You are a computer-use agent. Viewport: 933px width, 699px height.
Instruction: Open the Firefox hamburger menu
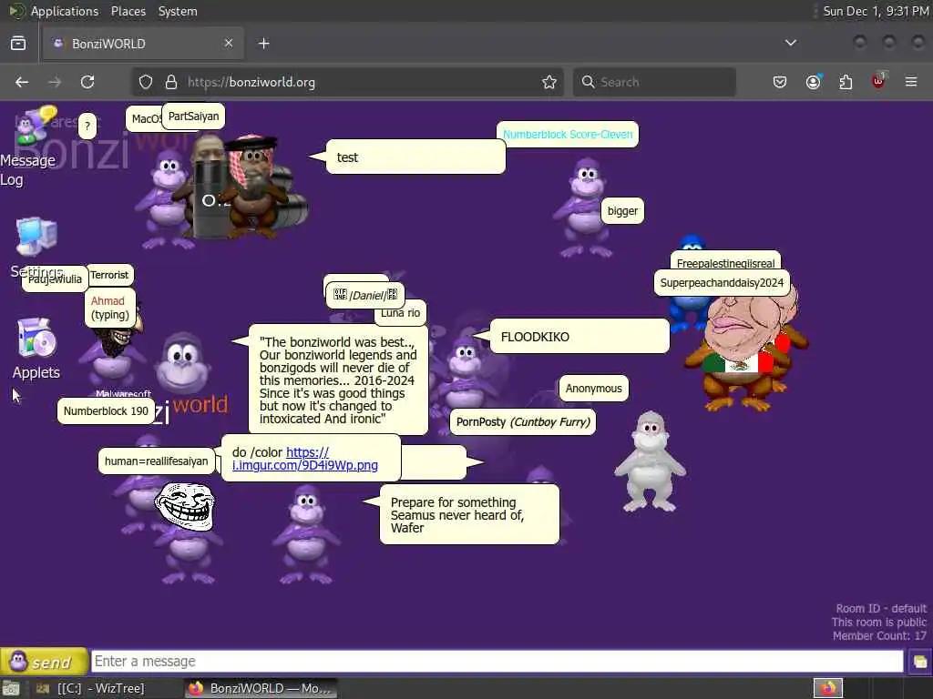coord(911,82)
